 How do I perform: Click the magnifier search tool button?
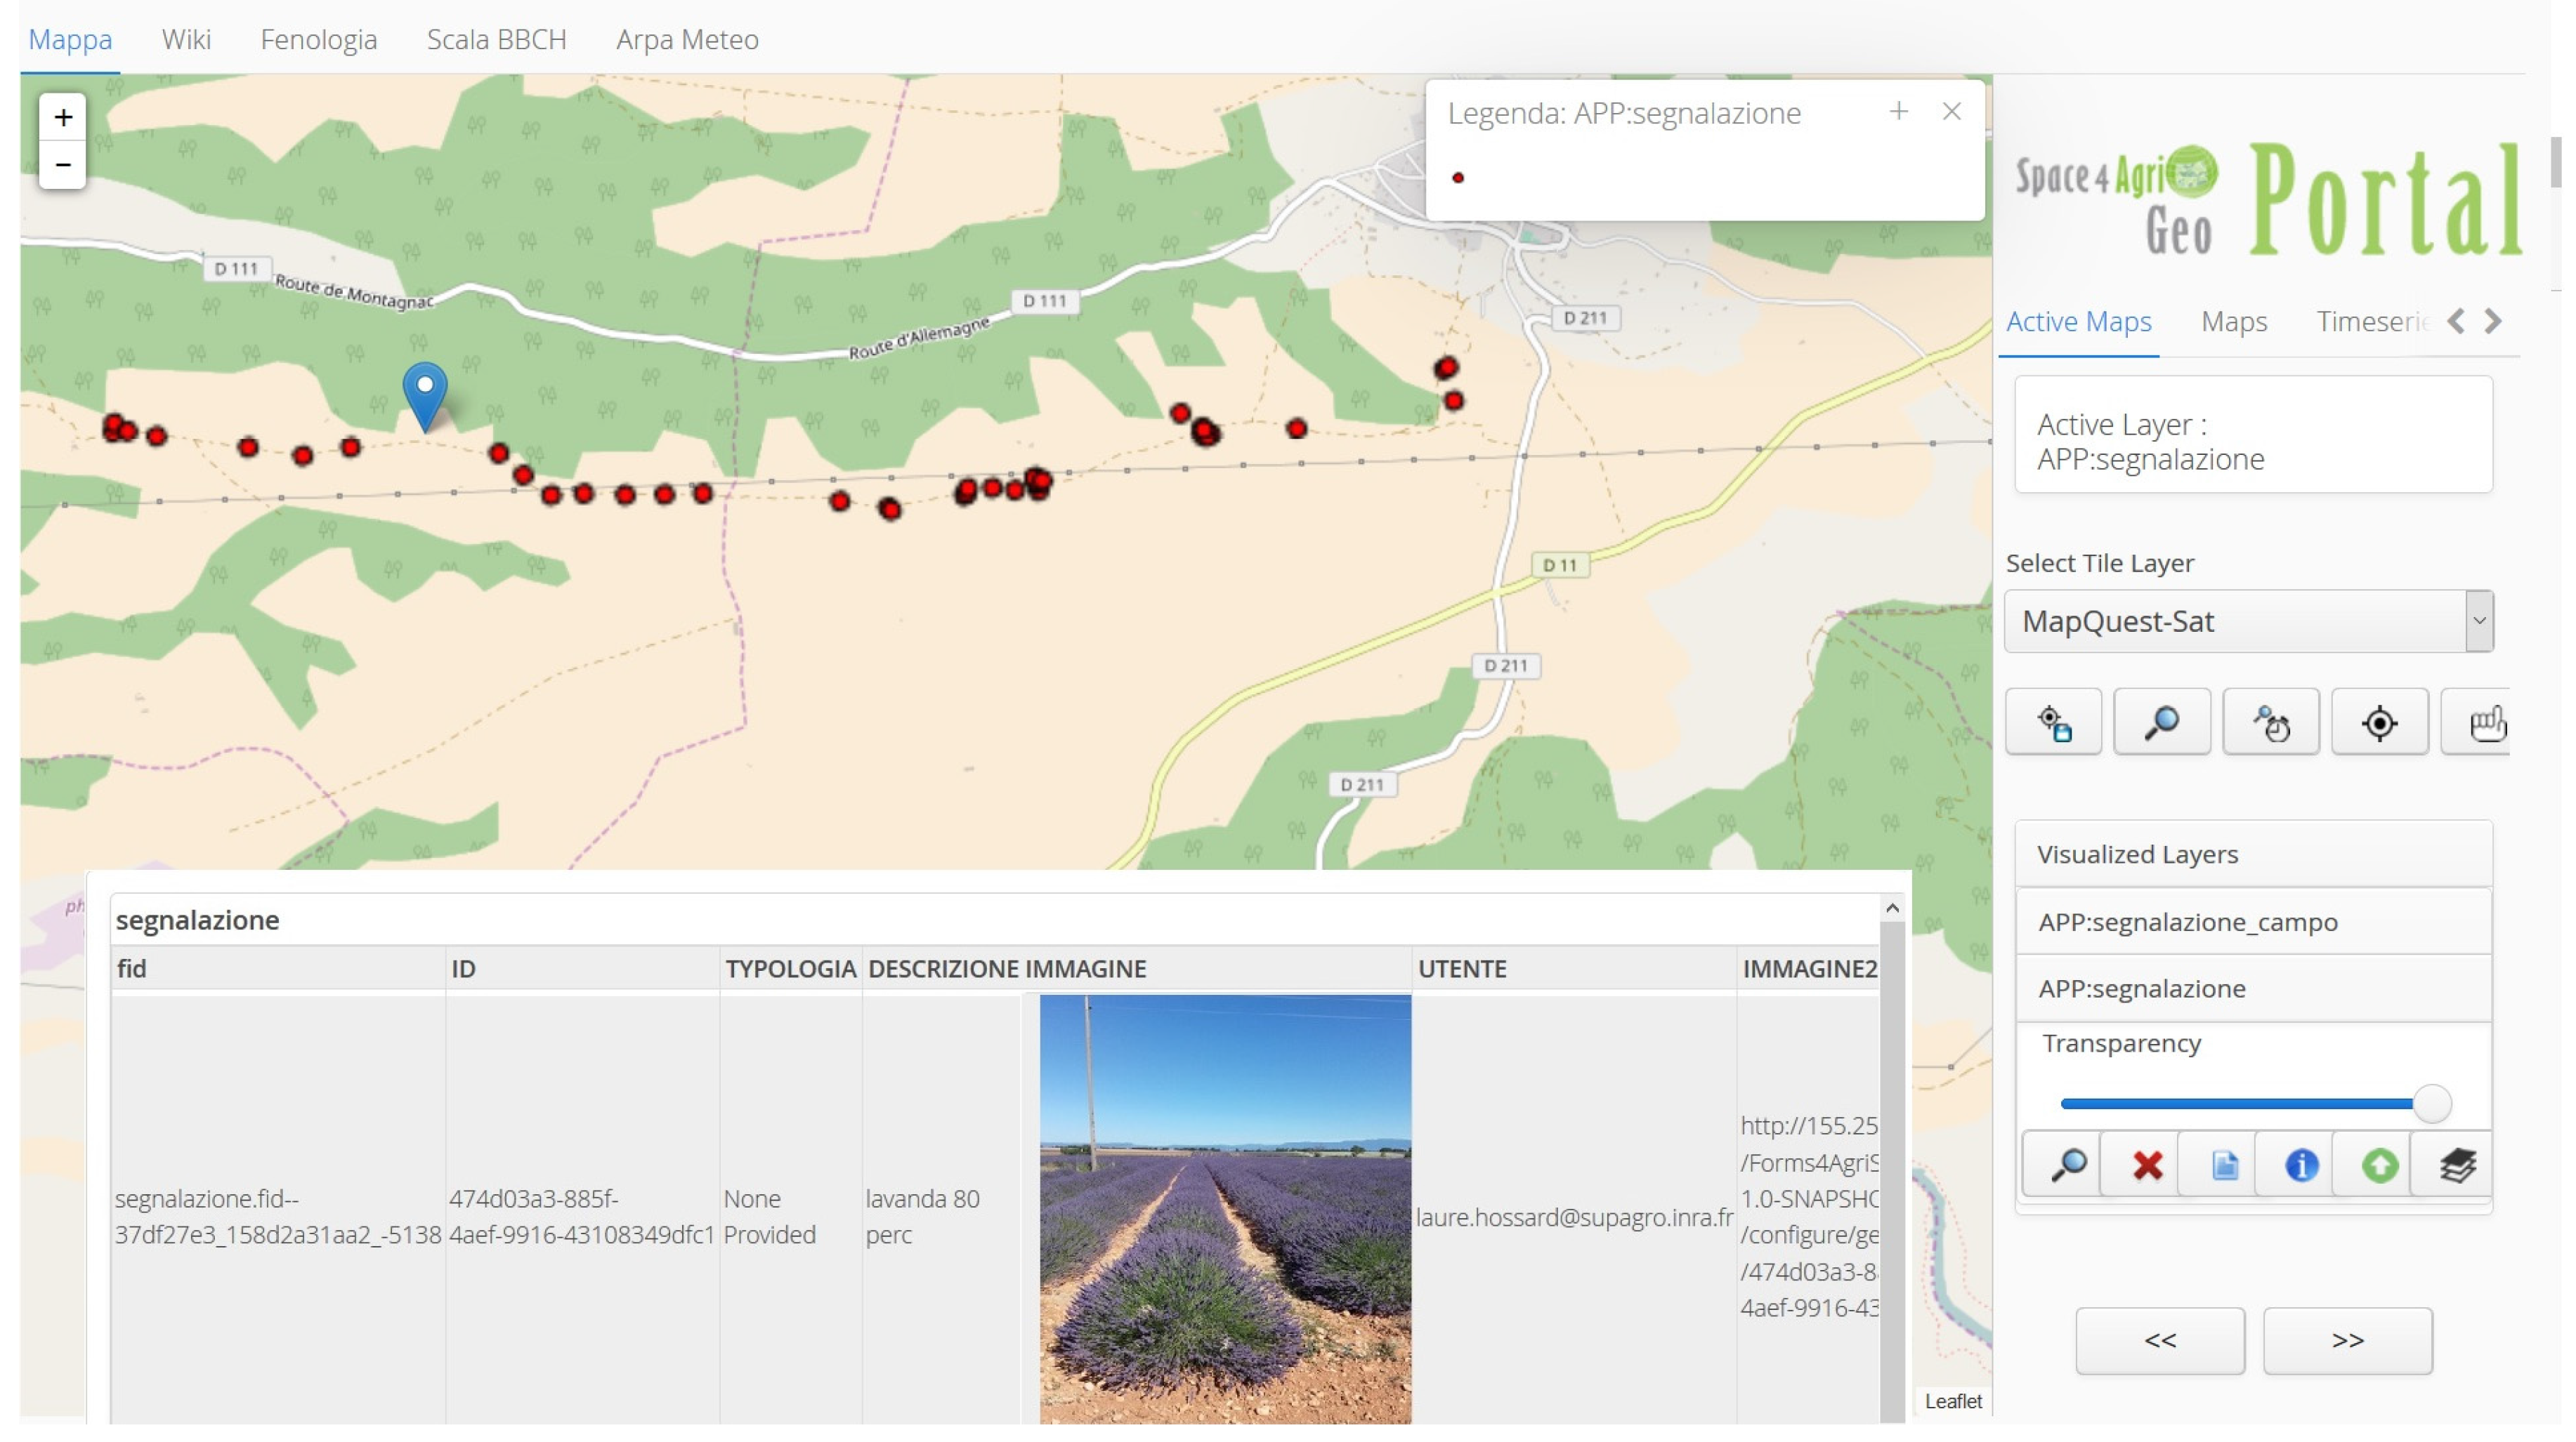tap(2161, 722)
